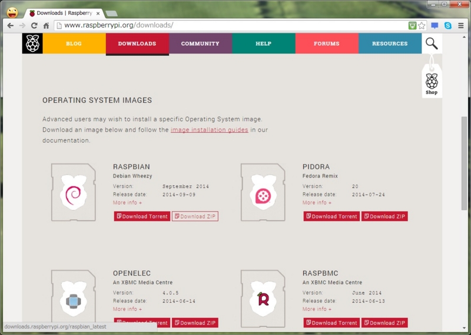The height and width of the screenshot is (335, 471).
Task: Click the vertical scrollbar thumb
Action: (465, 163)
